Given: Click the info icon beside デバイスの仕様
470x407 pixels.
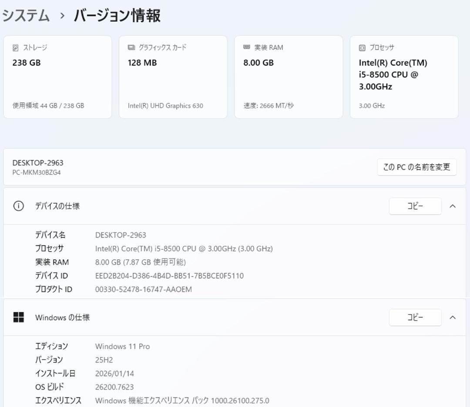Looking at the screenshot, I should pos(18,206).
